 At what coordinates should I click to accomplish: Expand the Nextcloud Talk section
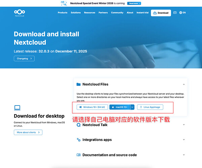point(184,125)
